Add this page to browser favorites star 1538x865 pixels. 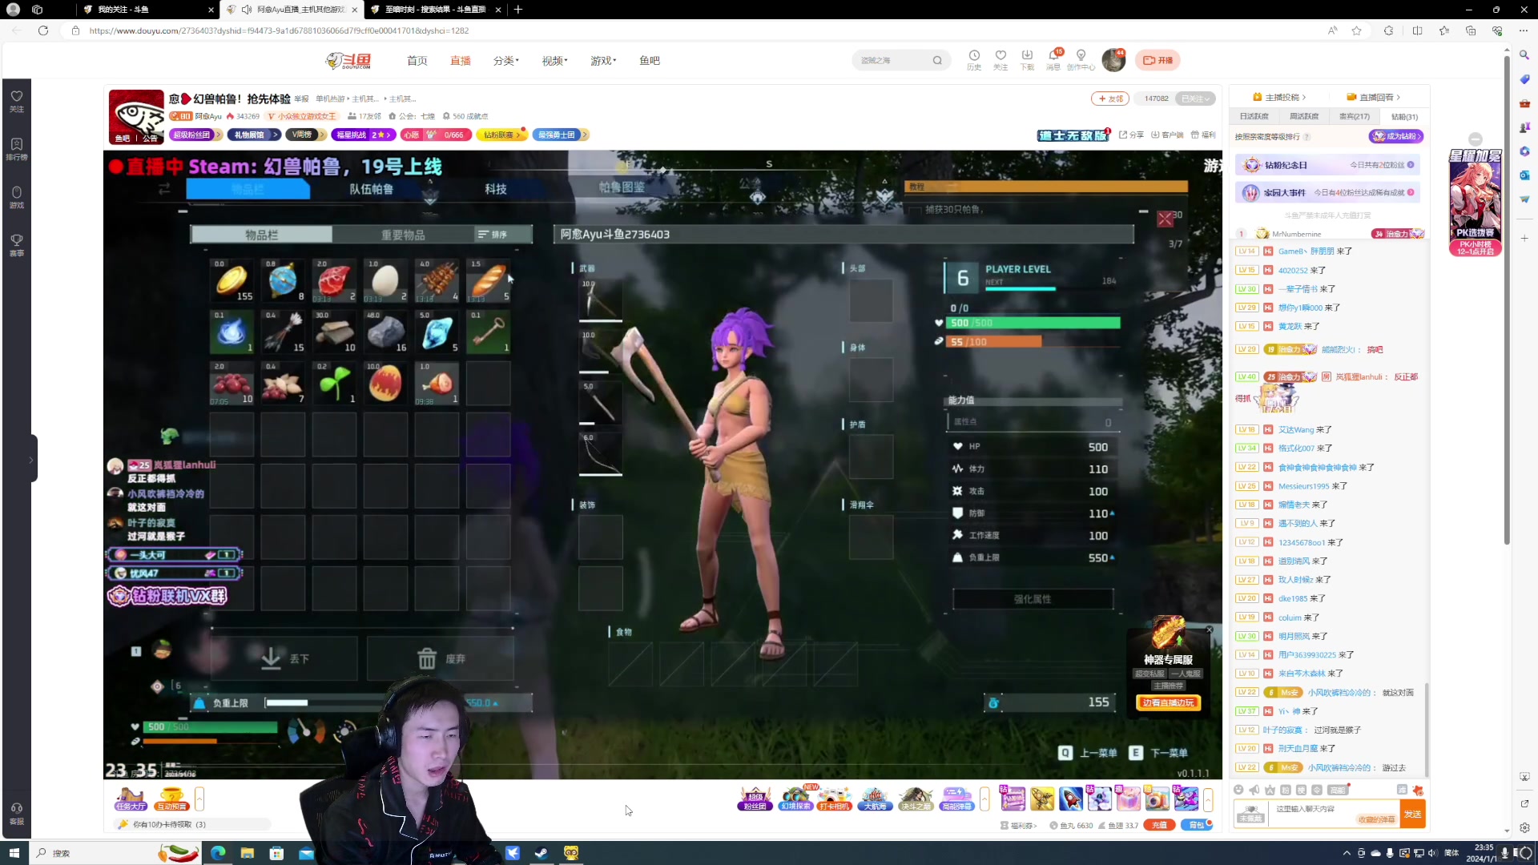click(1356, 30)
